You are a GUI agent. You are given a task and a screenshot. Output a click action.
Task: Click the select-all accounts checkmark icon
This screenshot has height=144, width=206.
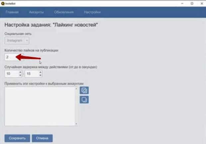point(84,90)
